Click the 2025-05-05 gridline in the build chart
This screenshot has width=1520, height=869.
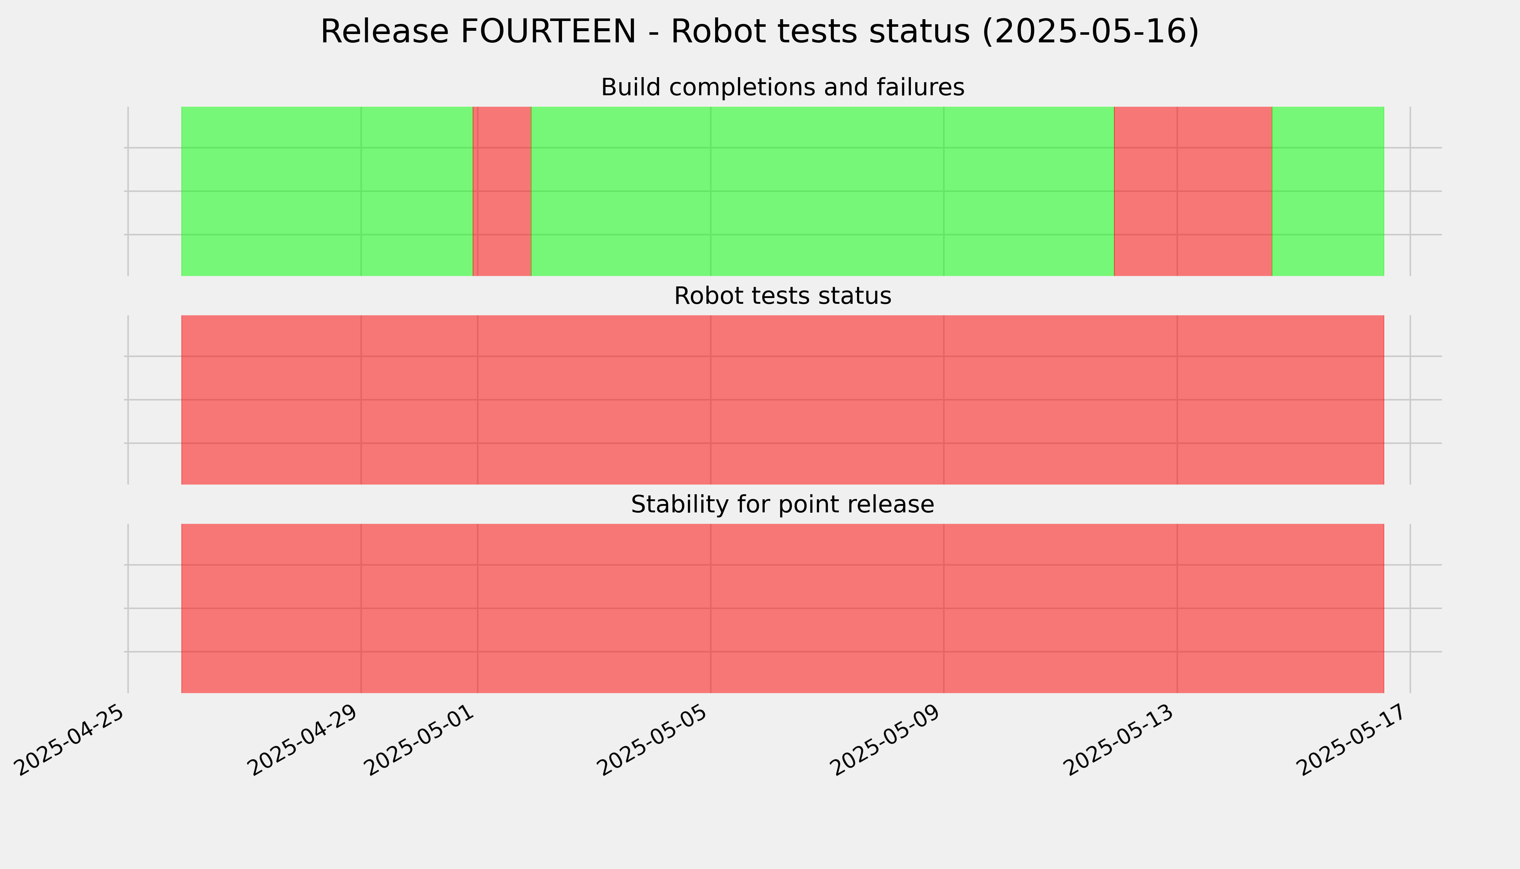point(710,191)
